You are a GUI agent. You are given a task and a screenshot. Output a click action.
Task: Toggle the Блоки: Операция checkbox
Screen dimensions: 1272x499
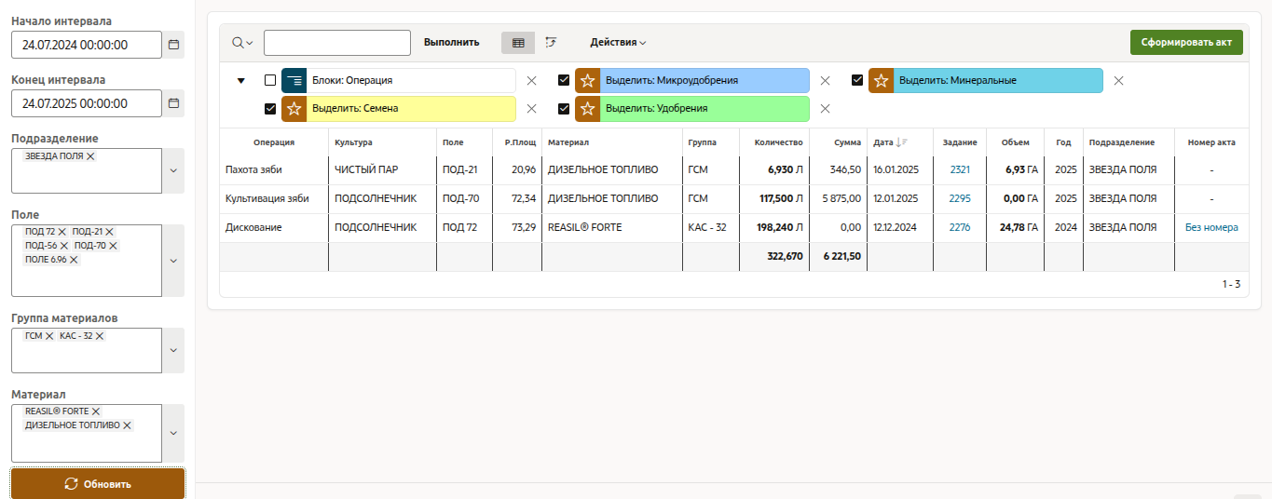click(x=270, y=80)
